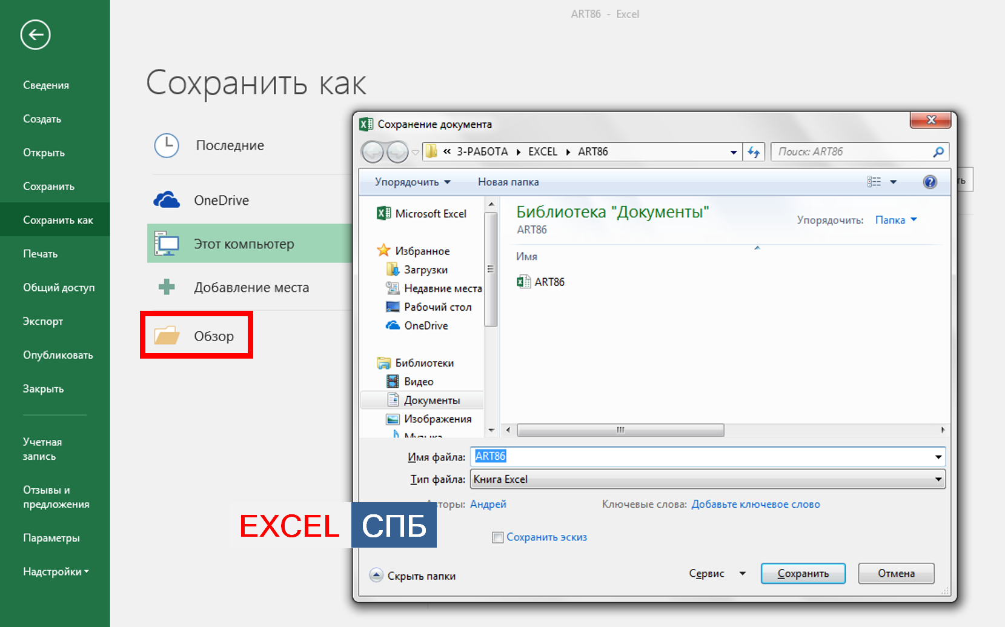
Task: Click the back arrow circle icon
Action: pos(35,35)
